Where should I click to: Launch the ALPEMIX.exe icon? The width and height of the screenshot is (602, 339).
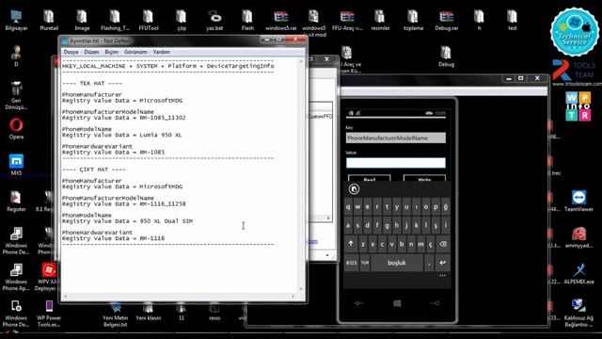578,274
